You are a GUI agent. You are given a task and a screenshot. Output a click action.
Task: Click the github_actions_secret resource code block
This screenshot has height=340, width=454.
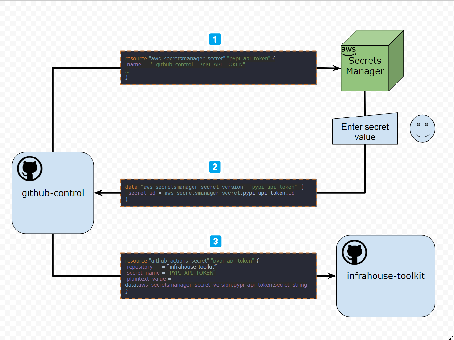[219, 276]
